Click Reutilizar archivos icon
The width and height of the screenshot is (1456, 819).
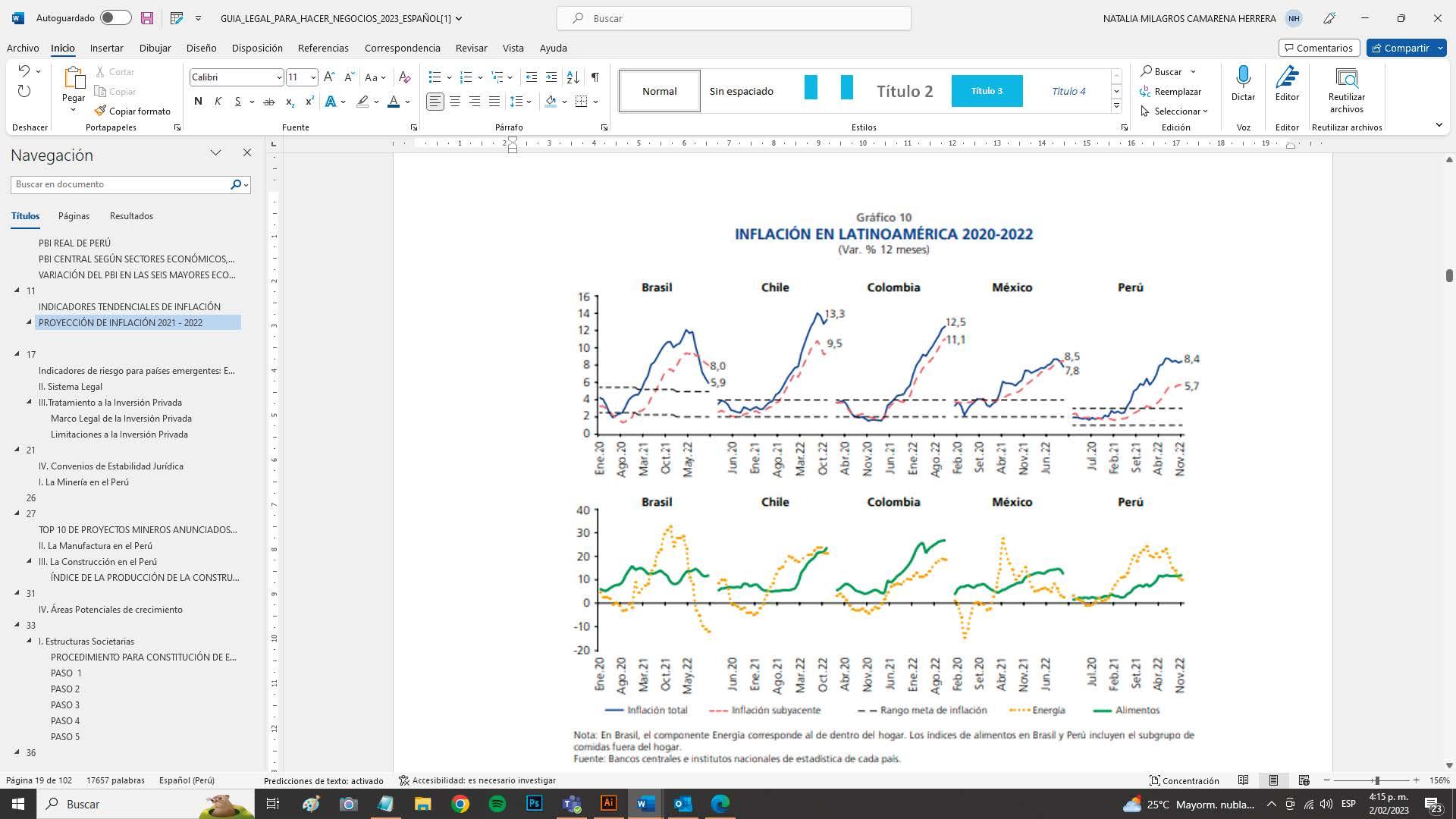(x=1346, y=78)
